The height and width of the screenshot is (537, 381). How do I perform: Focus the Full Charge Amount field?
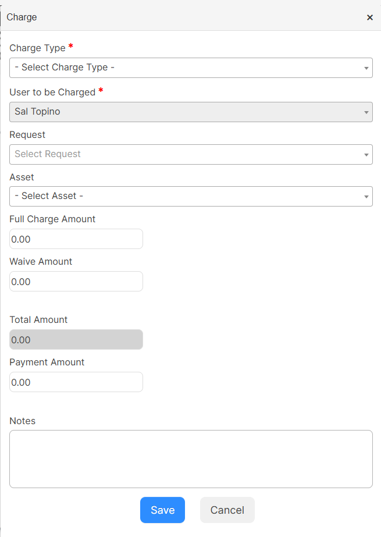tap(76, 239)
